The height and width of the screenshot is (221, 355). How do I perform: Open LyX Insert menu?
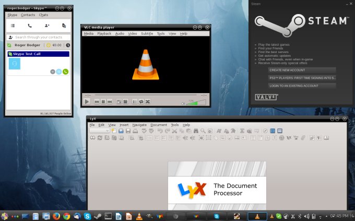tap(124, 125)
